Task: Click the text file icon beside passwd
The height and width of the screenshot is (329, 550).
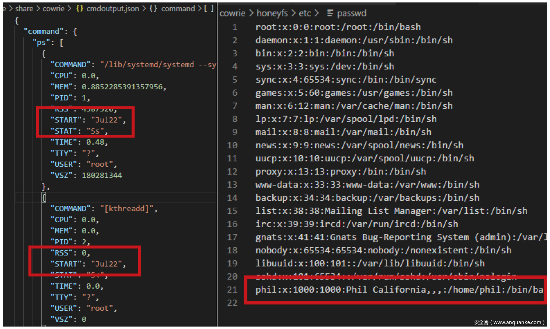Action: (x=330, y=13)
